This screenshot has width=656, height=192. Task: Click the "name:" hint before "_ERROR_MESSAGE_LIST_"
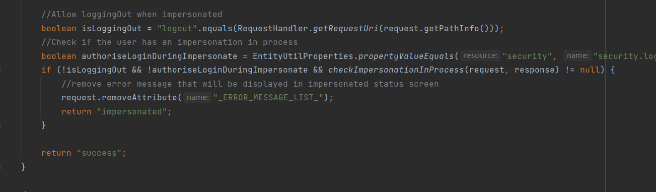[198, 97]
